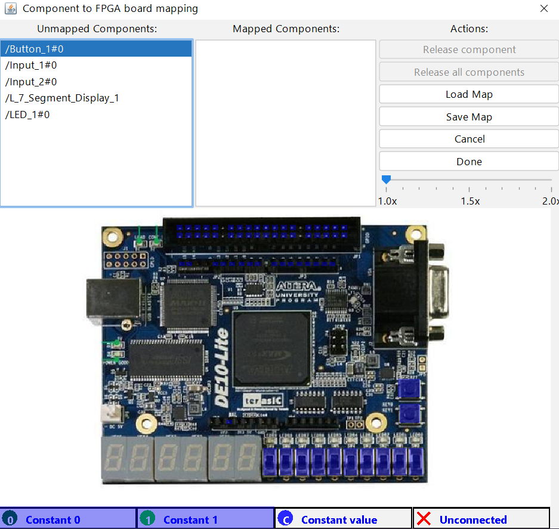This screenshot has height=529, width=559.
Task: Click the upper blue push button on board
Action: pos(409,389)
